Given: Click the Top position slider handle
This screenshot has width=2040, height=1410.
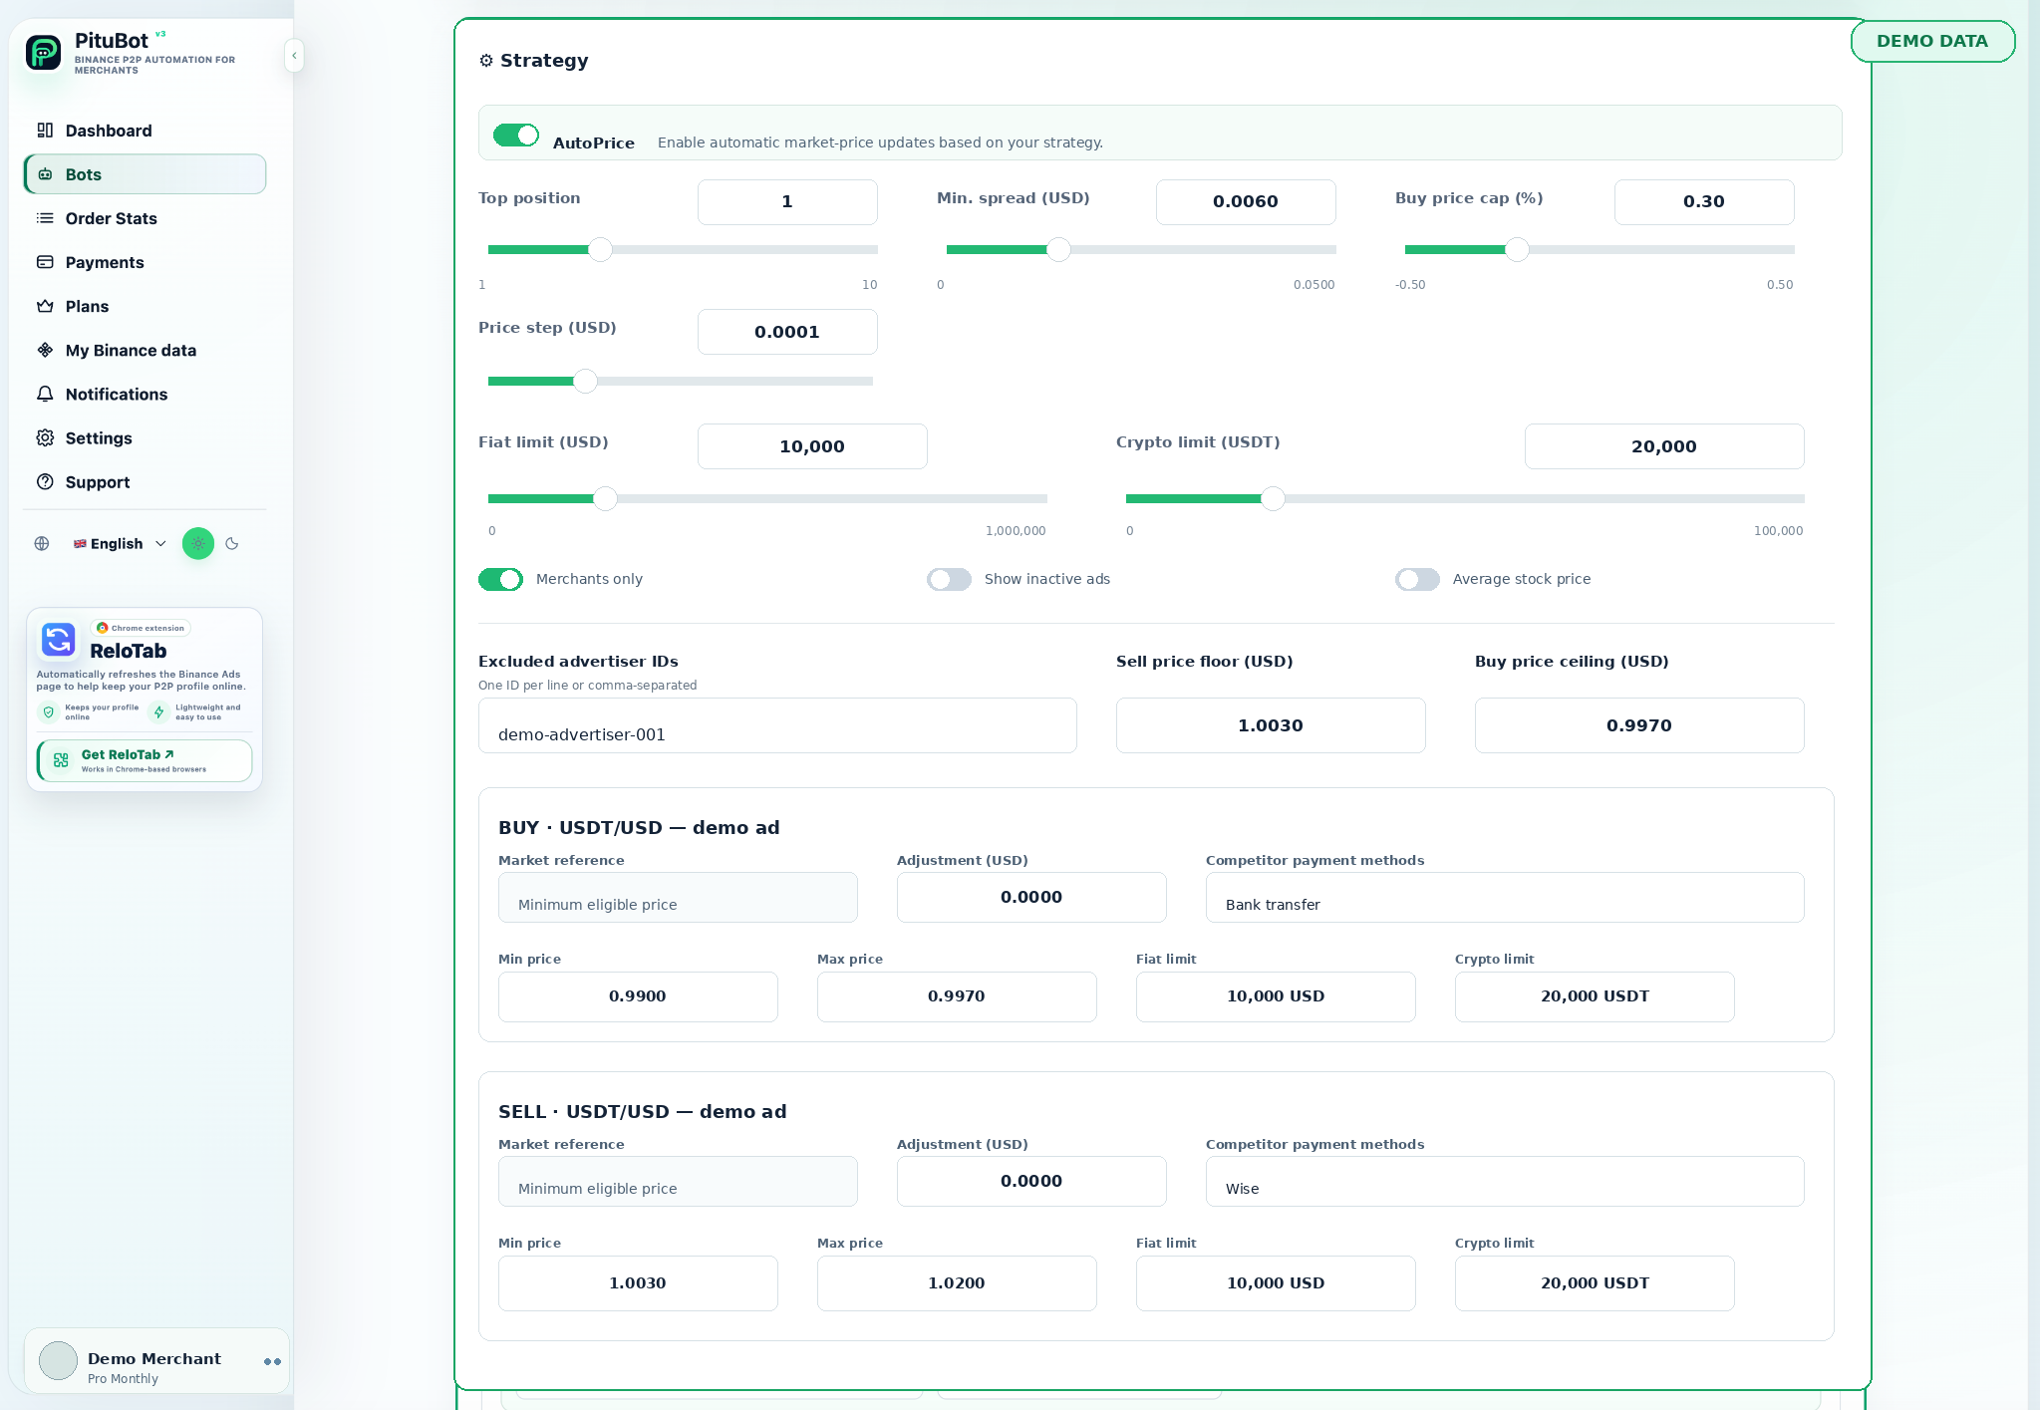Looking at the screenshot, I should (600, 249).
